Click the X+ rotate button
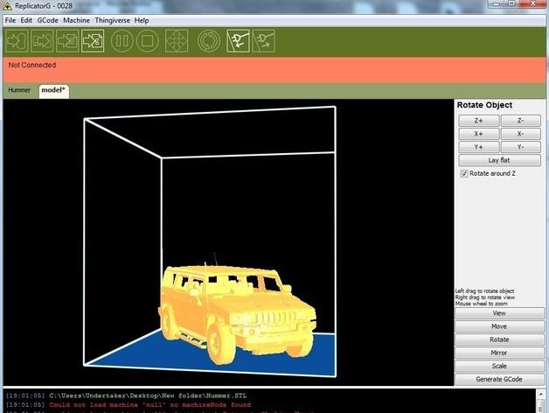The height and width of the screenshot is (413, 549). (478, 134)
